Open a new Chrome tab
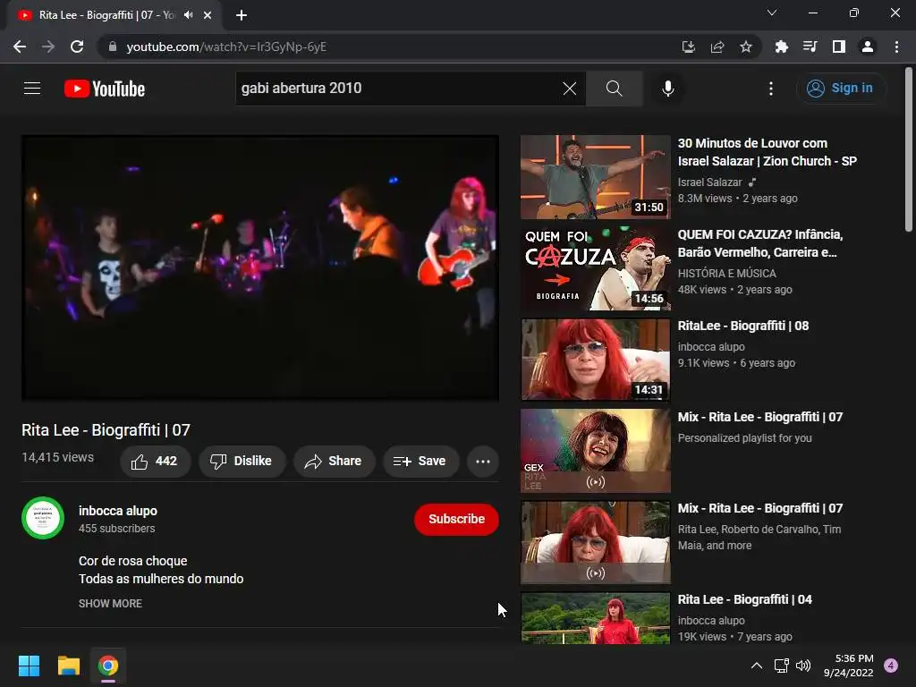 click(242, 15)
